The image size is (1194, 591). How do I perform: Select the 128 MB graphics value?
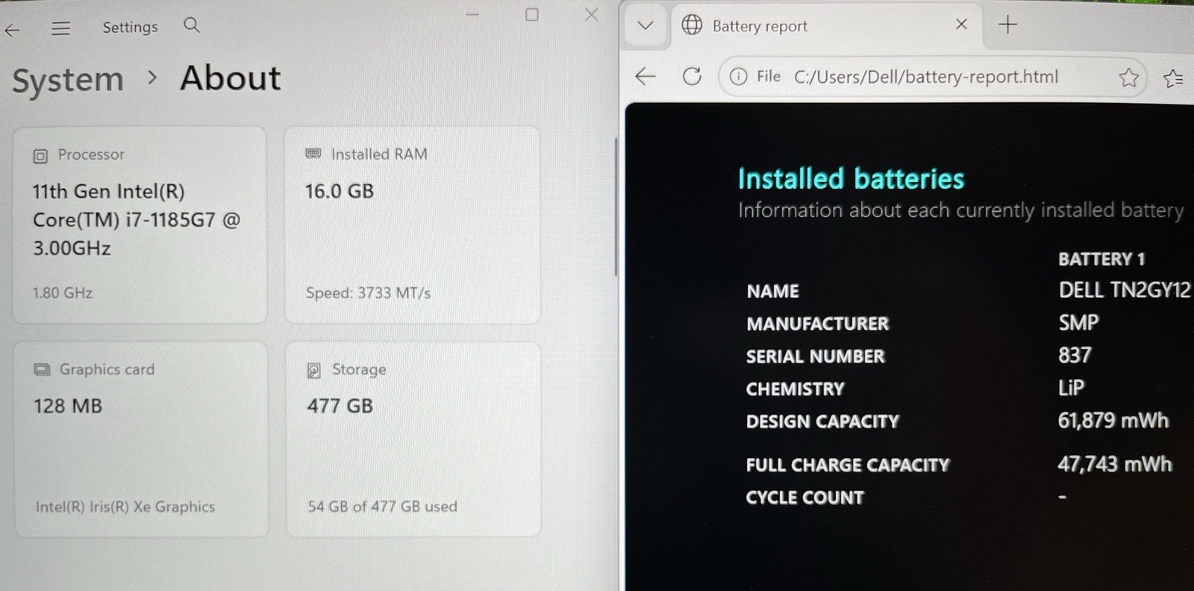click(68, 406)
